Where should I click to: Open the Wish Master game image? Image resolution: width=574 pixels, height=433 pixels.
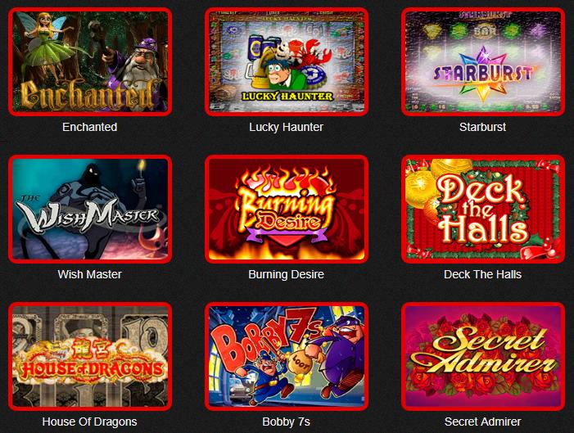click(x=90, y=209)
